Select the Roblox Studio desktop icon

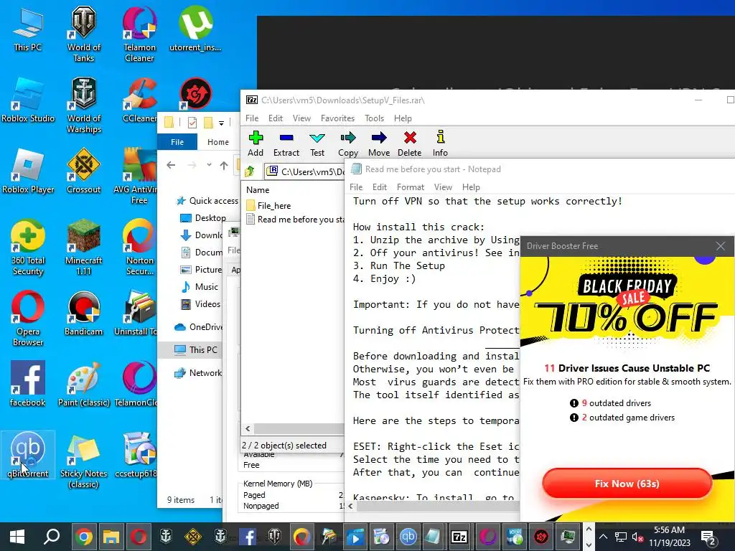28,100
